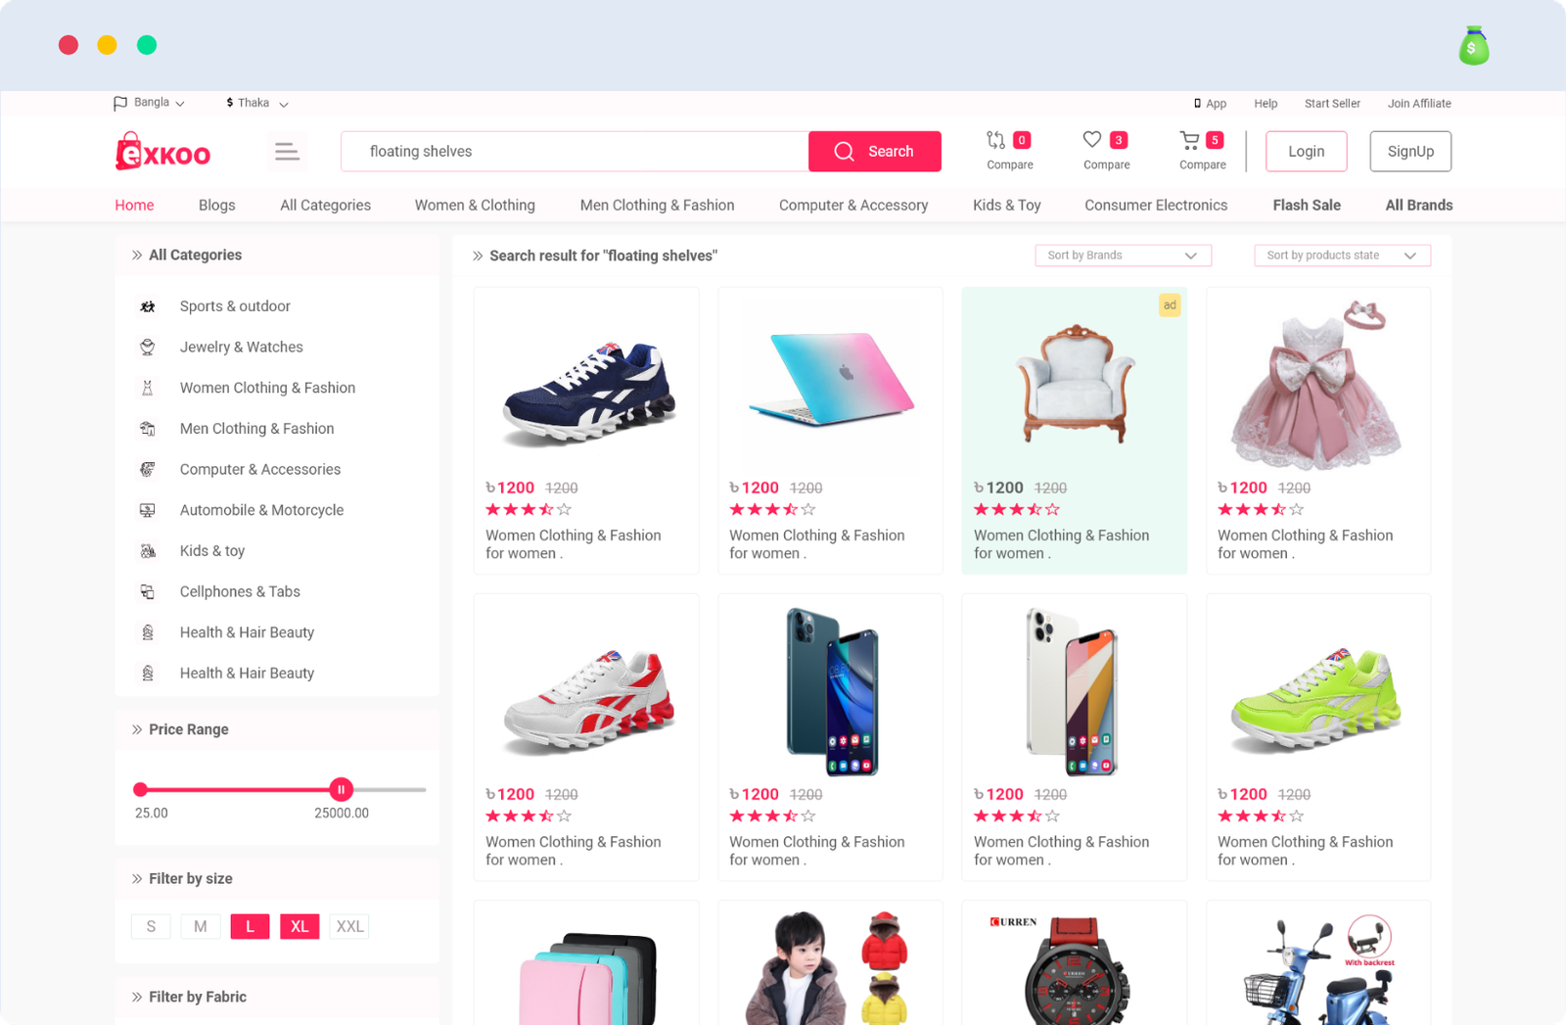Open wishlist heart icon with badge 3
1566x1025 pixels.
pyautogui.click(x=1092, y=140)
